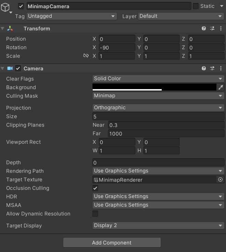Screen dimensions: 226x252
Task: Open Transform presets selector
Action: coord(212,28)
